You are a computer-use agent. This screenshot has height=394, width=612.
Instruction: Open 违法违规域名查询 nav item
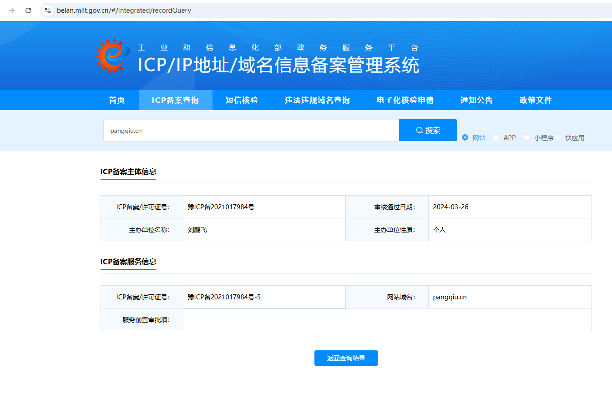[x=317, y=100]
